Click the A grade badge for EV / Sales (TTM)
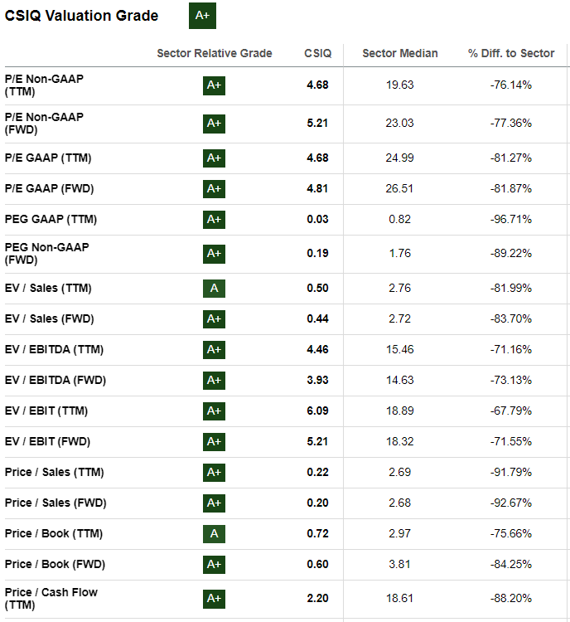 point(214,288)
